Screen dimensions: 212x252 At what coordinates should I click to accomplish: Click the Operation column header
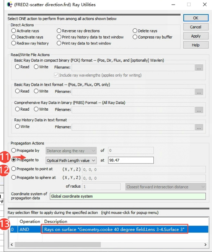coord(30,221)
